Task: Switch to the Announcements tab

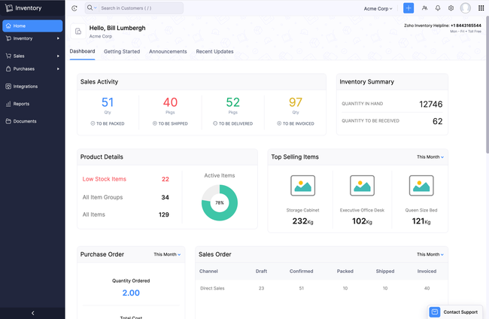Action: tap(168, 51)
